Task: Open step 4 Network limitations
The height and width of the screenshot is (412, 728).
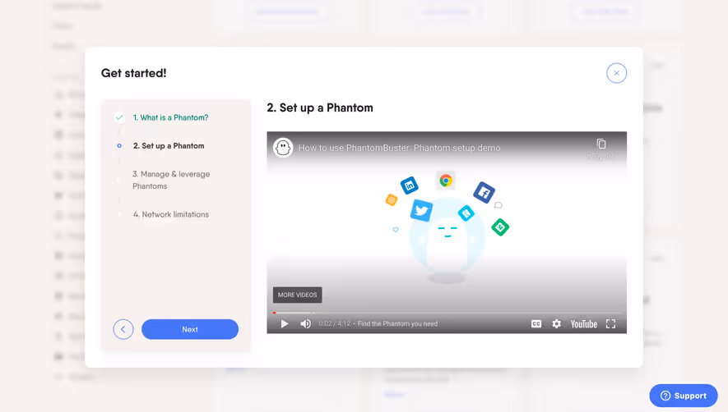Action: [170, 214]
